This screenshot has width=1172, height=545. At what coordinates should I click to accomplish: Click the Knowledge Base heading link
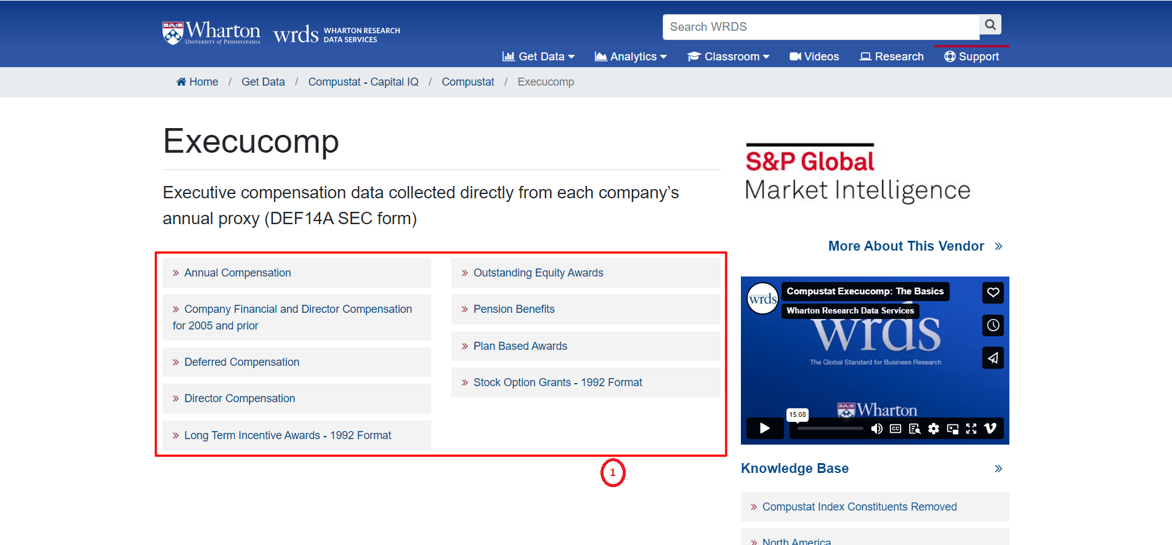pyautogui.click(x=794, y=469)
